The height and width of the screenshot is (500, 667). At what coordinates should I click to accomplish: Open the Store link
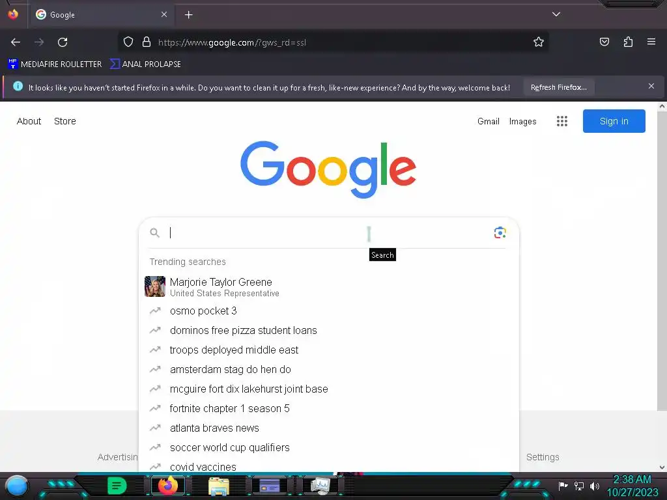pyautogui.click(x=65, y=121)
